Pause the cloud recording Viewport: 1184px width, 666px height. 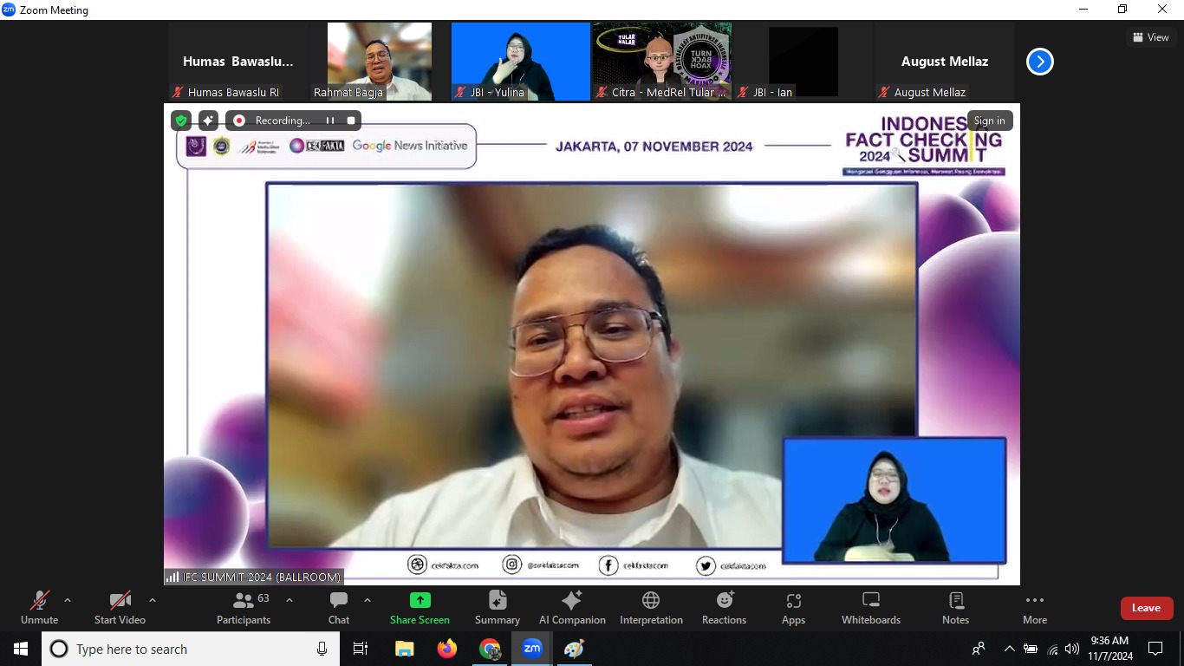point(330,121)
